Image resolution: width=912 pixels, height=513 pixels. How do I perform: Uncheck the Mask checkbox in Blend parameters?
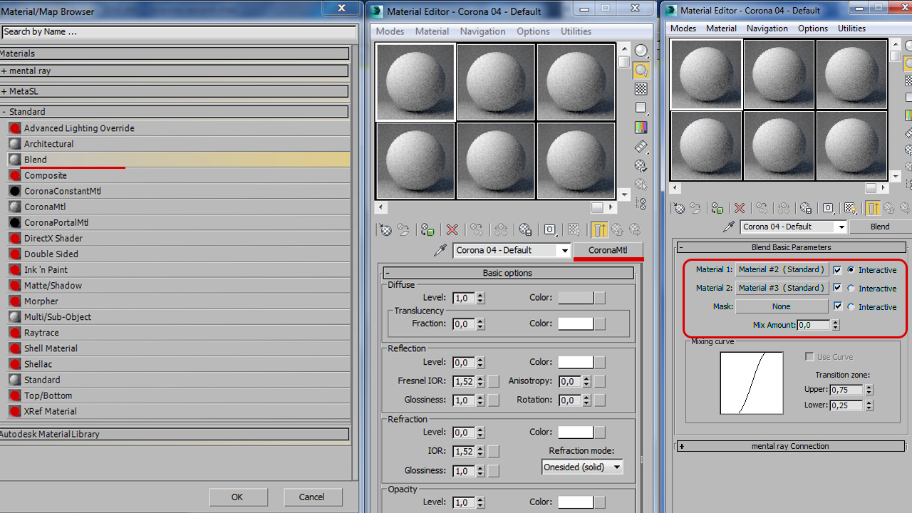[x=837, y=306]
